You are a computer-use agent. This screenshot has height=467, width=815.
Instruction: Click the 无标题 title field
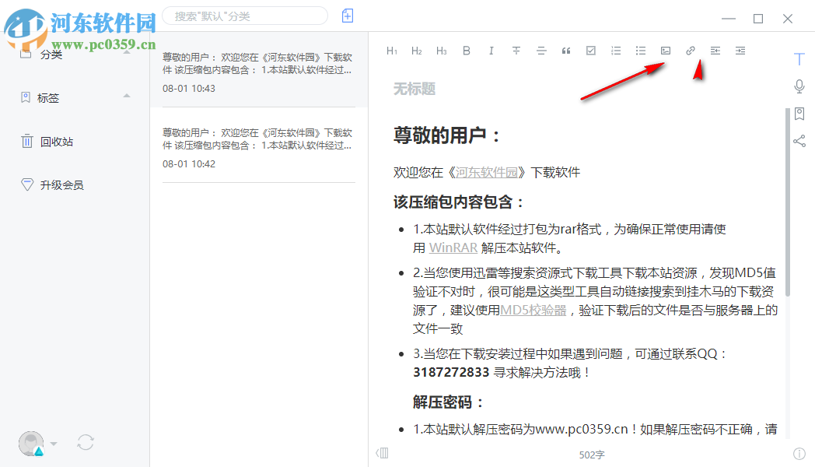click(414, 89)
